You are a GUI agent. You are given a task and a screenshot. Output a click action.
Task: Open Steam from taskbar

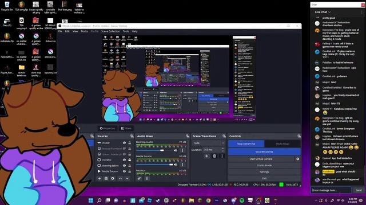(158, 200)
